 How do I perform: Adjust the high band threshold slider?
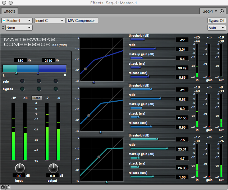click(153, 40)
